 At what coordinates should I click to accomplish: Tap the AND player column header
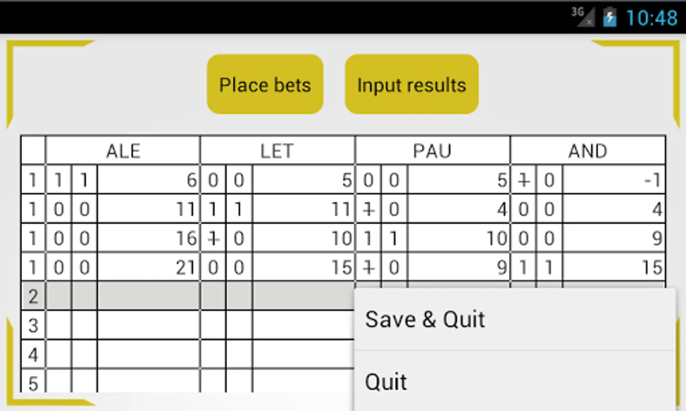coord(587,151)
